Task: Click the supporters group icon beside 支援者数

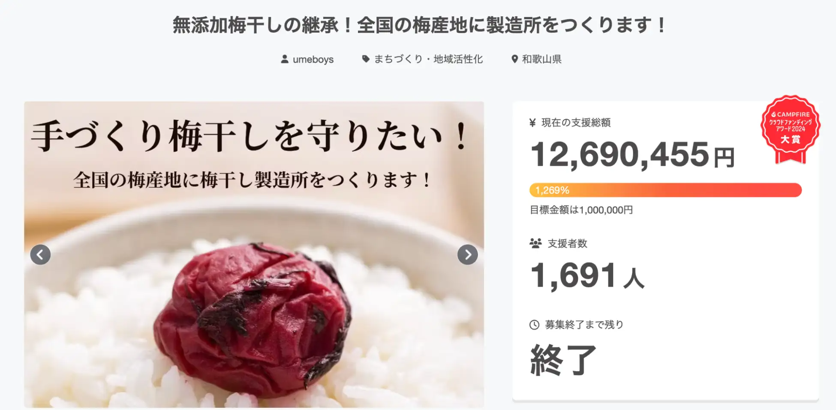Action: (535, 243)
